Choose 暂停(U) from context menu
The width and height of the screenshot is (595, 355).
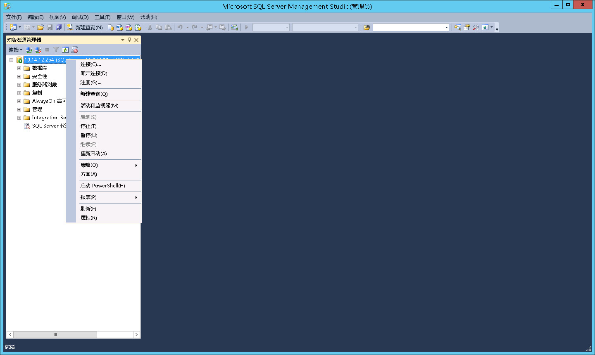coord(104,135)
